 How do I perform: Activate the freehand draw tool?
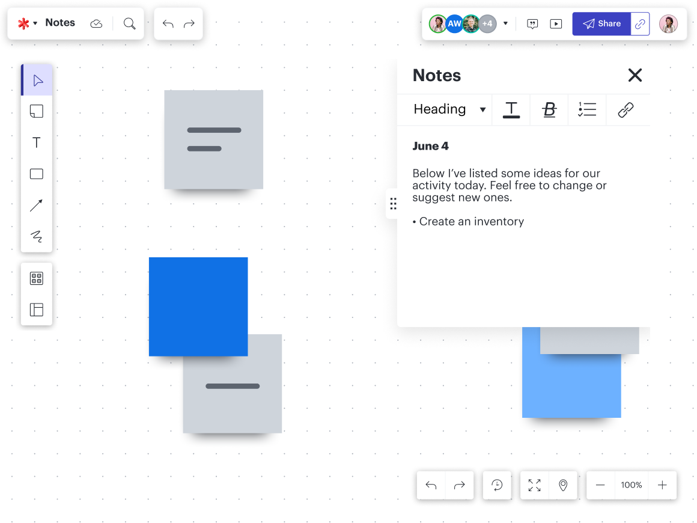pos(37,236)
